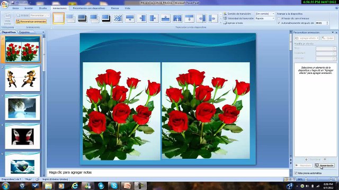Expand the transition gallery more arrow
This screenshot has height=190, width=339.
(220, 22)
